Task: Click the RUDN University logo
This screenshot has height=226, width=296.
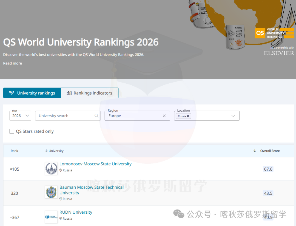Action: (51, 217)
